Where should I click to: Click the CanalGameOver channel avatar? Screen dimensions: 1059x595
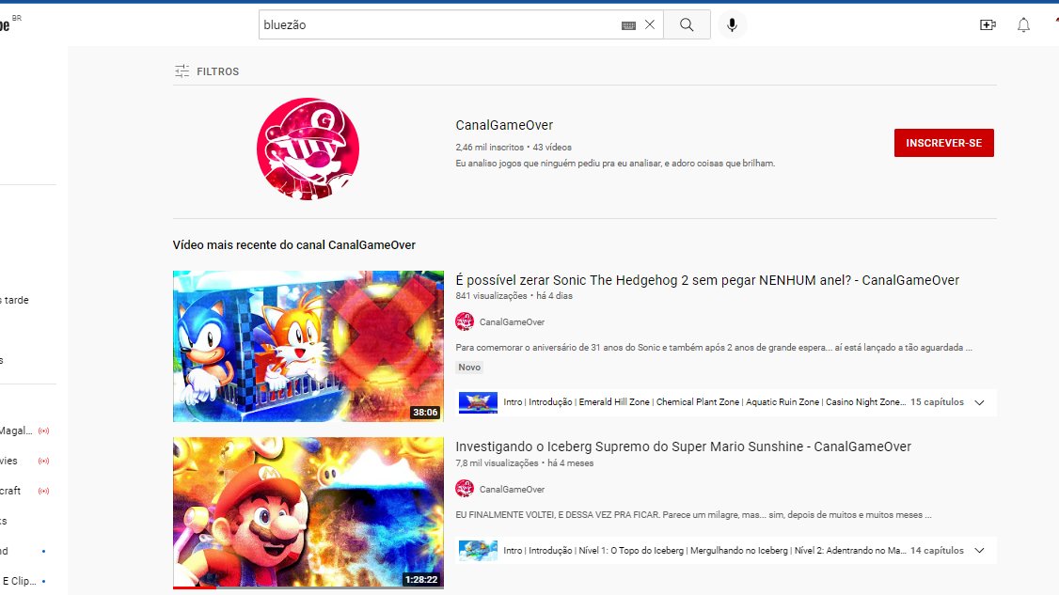click(308, 149)
